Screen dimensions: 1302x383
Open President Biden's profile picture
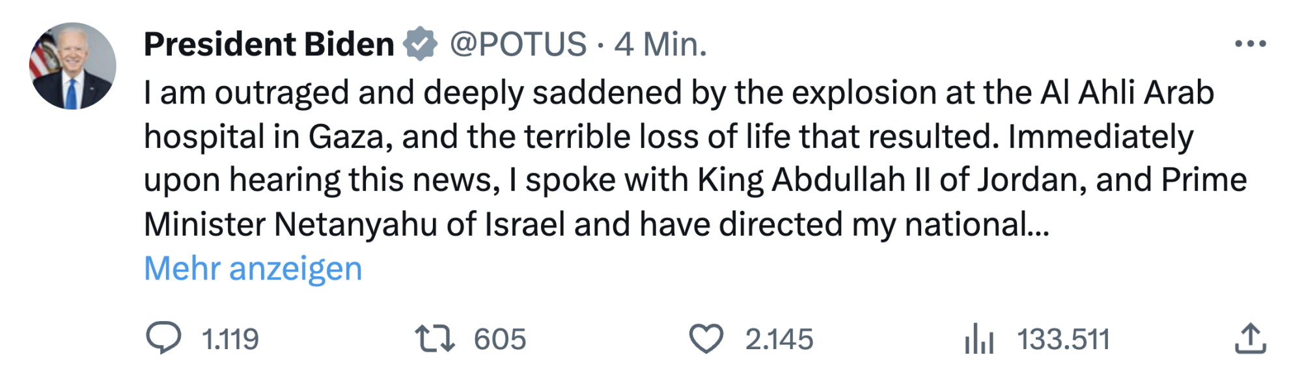[73, 66]
